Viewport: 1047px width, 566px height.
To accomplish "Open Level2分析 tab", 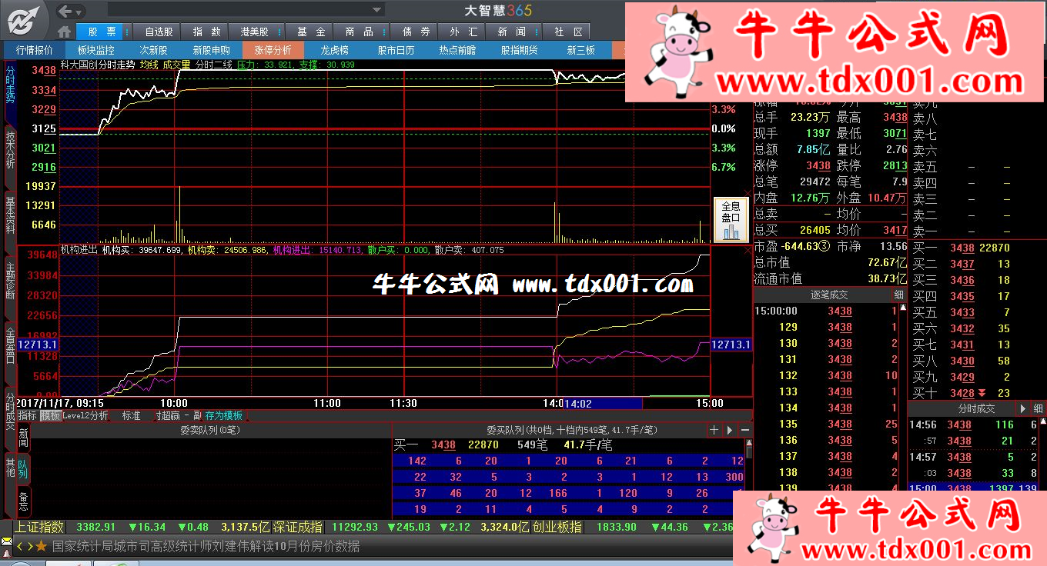I will click(85, 415).
